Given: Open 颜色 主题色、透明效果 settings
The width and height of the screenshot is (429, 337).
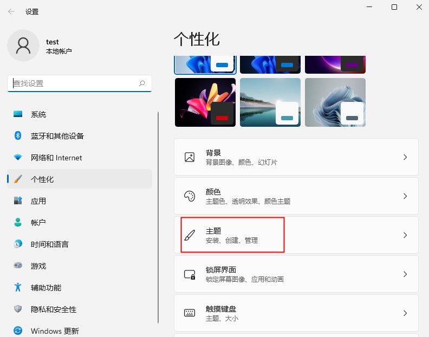Looking at the screenshot, I should point(296,196).
